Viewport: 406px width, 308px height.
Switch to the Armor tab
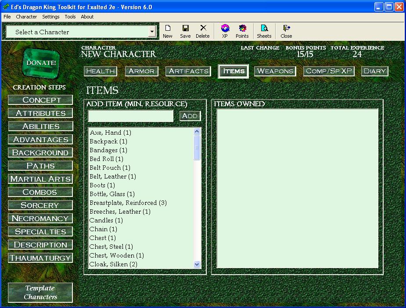click(x=141, y=71)
